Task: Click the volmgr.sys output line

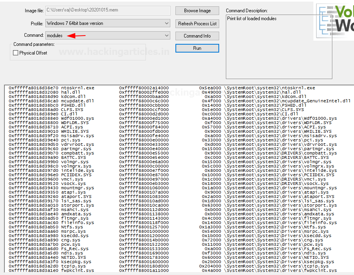Action: click(75, 162)
